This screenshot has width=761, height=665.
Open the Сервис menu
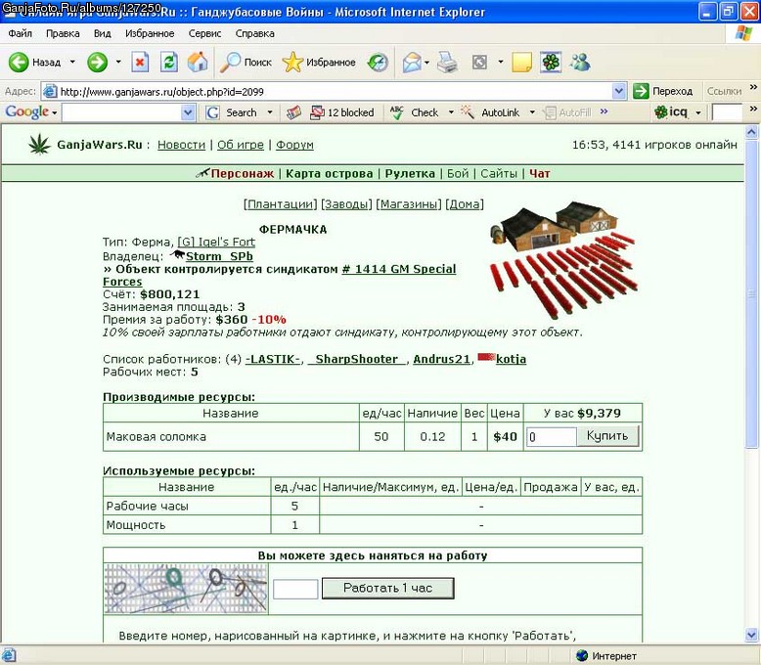[204, 33]
